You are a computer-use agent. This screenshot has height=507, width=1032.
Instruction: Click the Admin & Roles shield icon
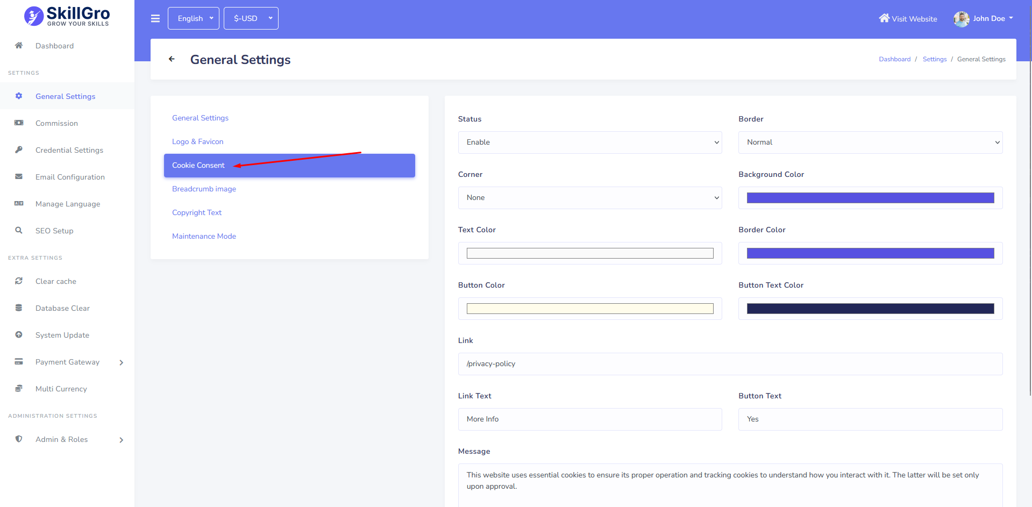click(x=19, y=439)
